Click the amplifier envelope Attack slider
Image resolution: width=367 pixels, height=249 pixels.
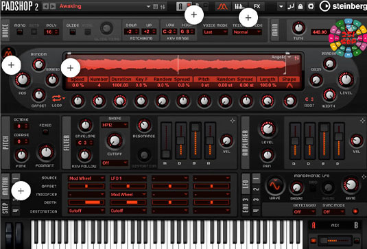[295, 141]
